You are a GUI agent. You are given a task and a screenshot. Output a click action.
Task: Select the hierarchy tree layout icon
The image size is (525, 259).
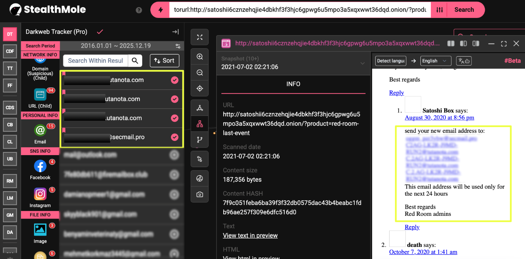[200, 124]
